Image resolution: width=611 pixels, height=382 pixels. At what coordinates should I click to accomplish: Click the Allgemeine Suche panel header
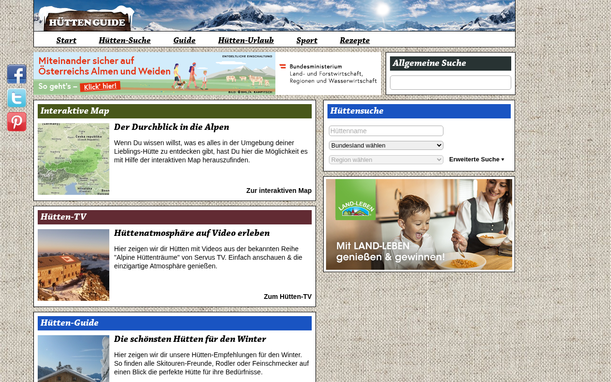click(451, 64)
